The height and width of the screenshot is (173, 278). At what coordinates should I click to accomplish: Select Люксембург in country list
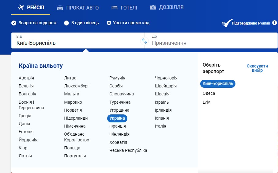coord(77,86)
